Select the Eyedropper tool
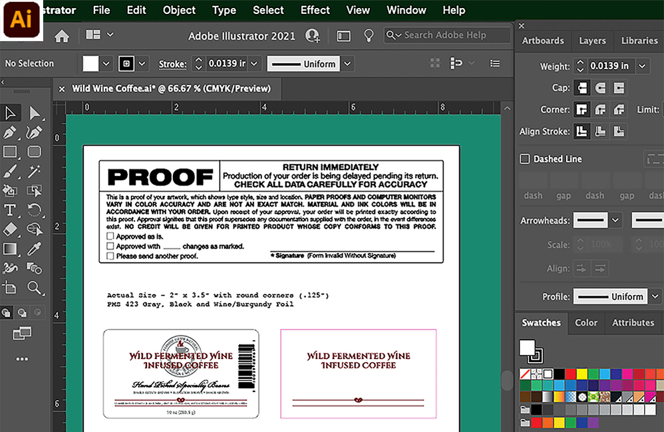The image size is (664, 432). click(x=35, y=249)
